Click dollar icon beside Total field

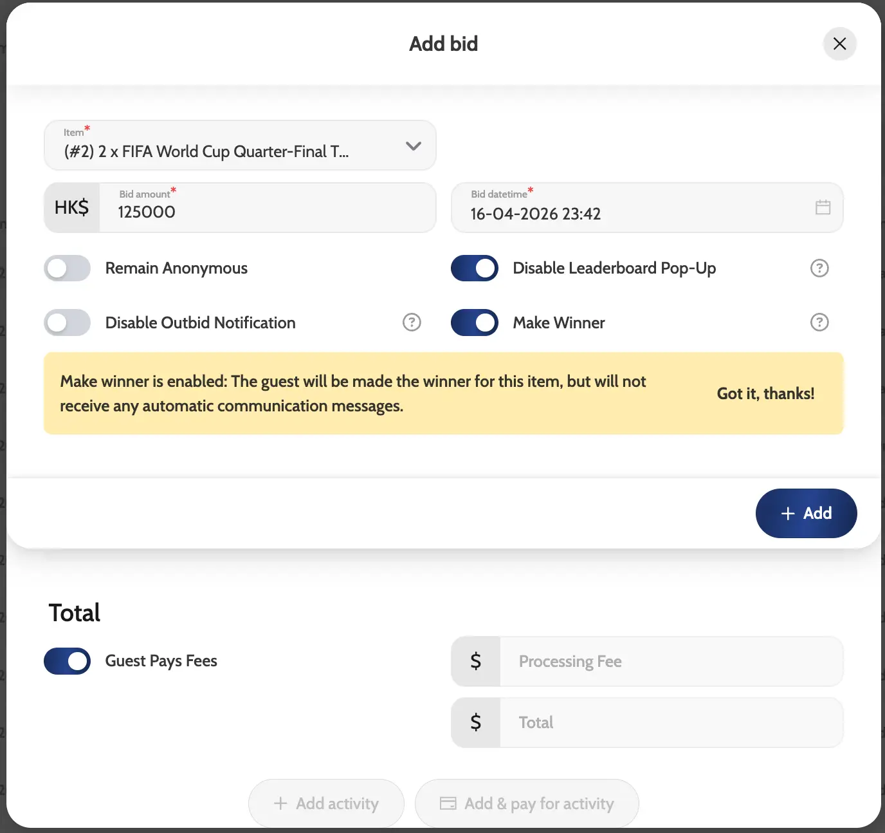(476, 722)
